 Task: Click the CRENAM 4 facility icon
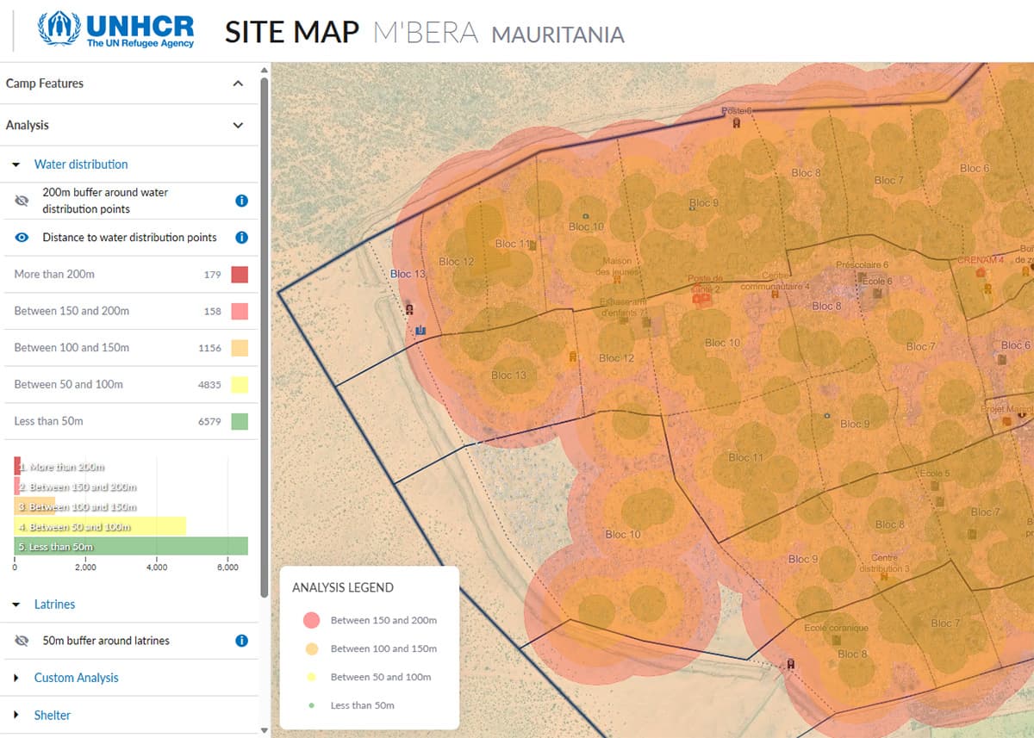tap(981, 272)
